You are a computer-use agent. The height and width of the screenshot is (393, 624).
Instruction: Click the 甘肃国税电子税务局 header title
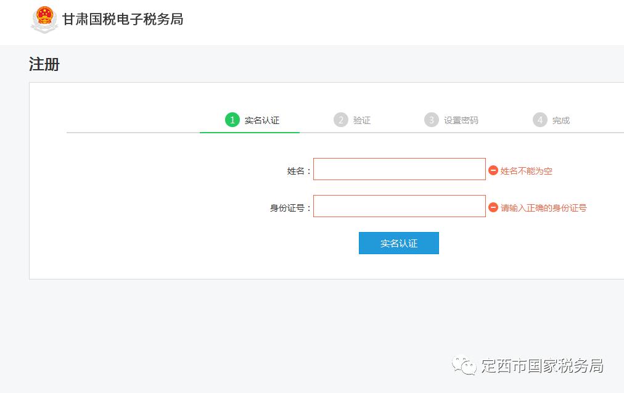[x=122, y=19]
